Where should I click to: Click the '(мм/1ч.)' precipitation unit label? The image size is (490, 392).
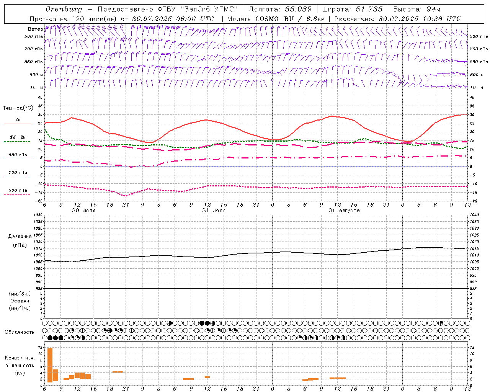coord(20,308)
